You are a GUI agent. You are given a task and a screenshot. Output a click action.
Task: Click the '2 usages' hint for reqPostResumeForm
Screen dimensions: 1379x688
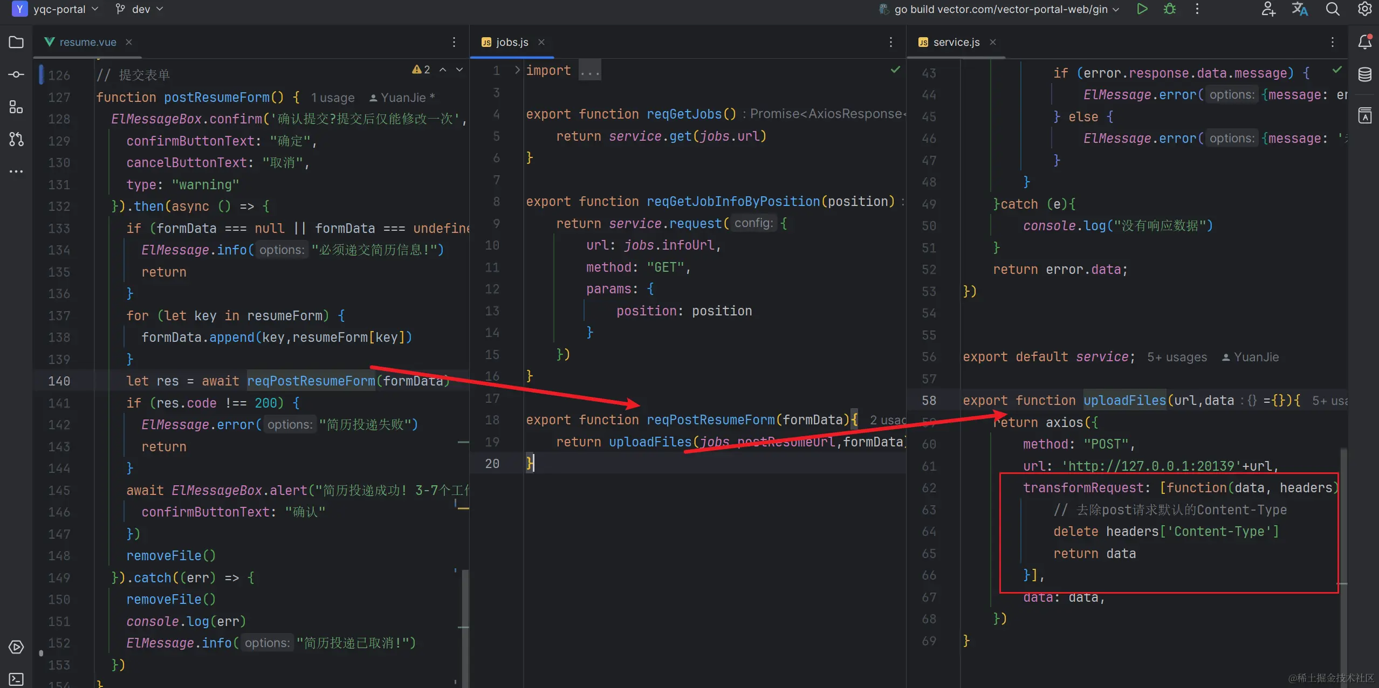[888, 420]
